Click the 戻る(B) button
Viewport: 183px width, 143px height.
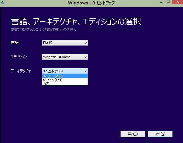(x=133, y=134)
